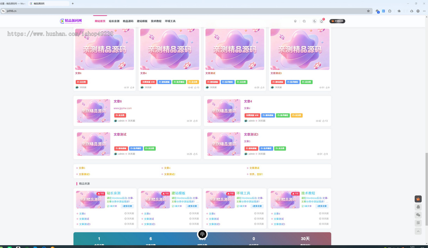
Task: Open the 建站模板 category heading in 精品资源
Action: (178, 193)
